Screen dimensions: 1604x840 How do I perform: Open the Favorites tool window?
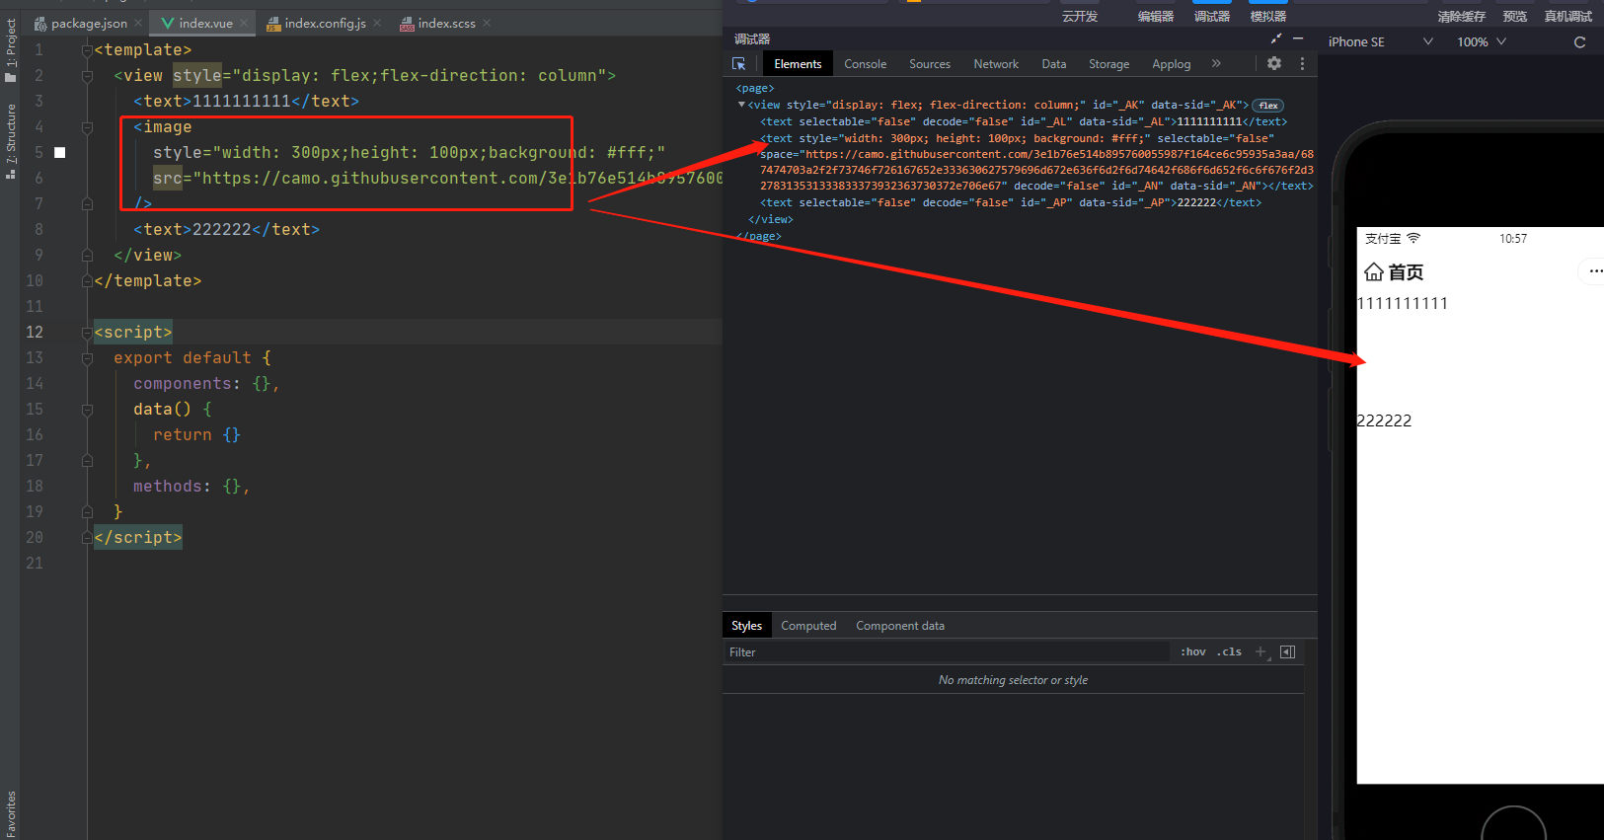tap(10, 813)
